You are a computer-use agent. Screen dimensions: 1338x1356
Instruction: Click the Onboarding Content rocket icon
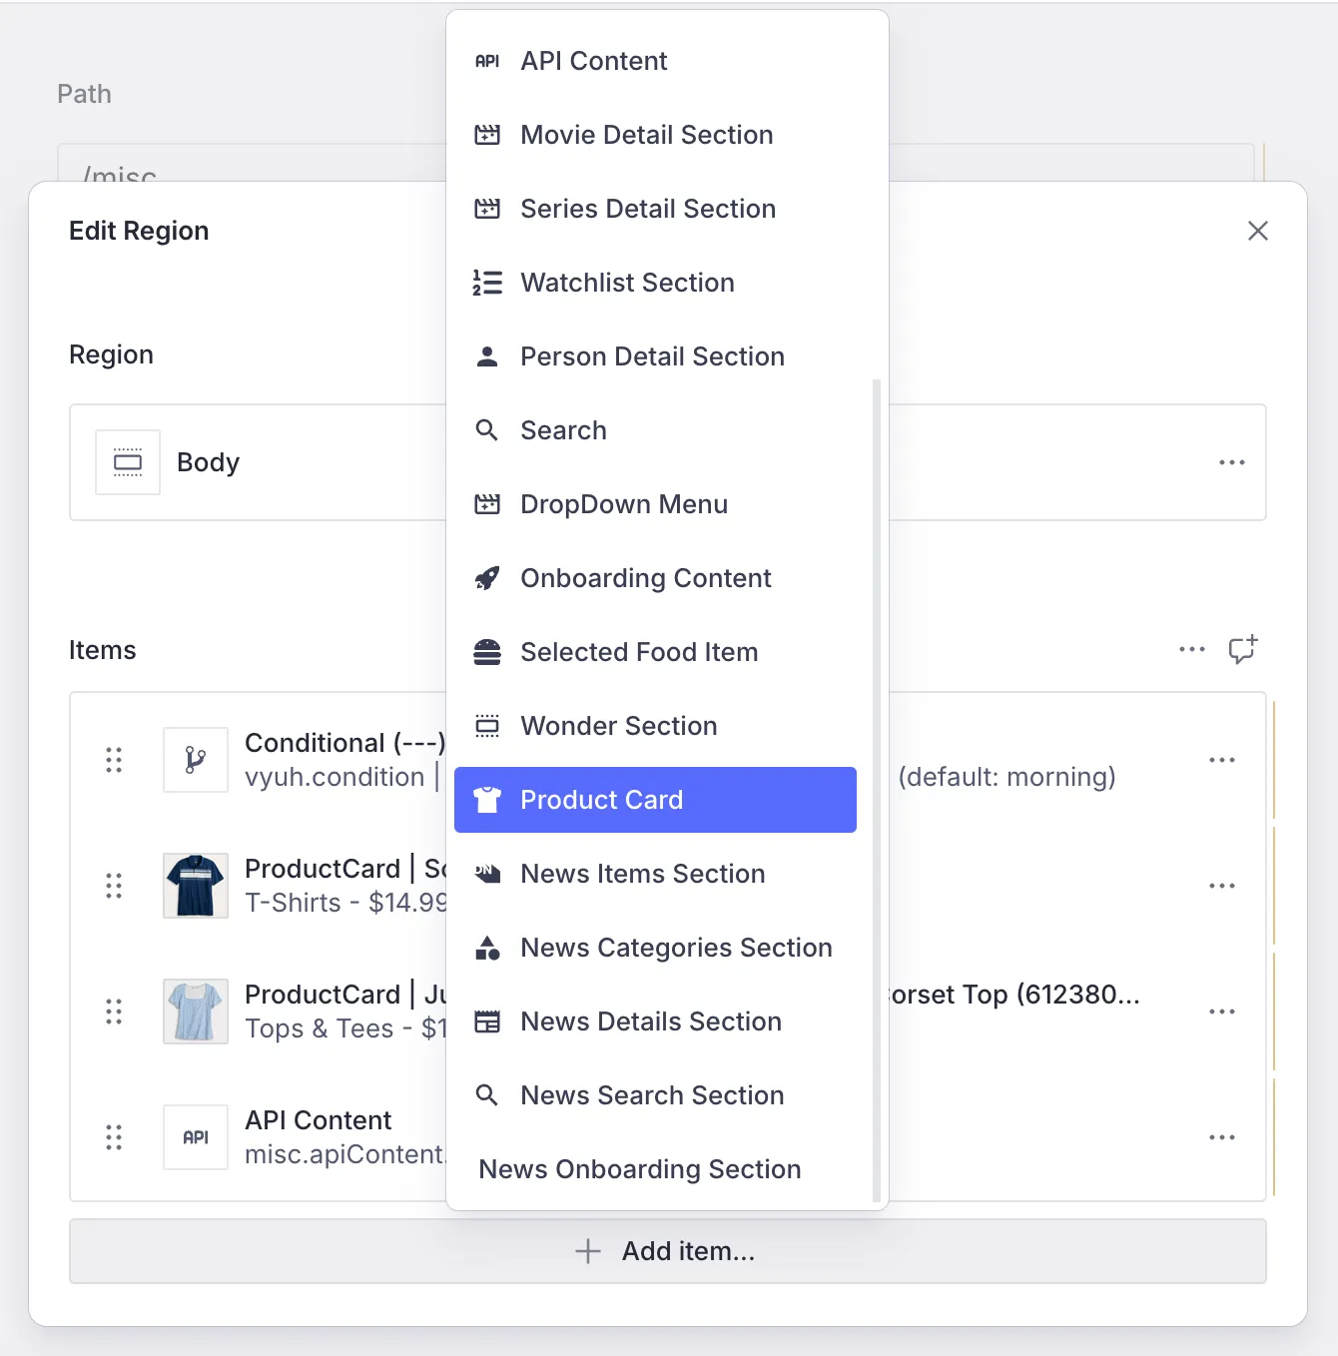click(x=487, y=578)
